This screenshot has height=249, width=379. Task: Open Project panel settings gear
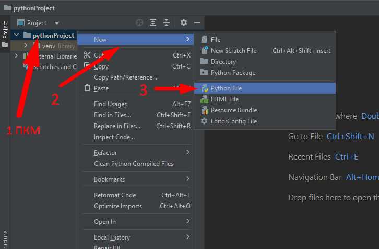[x=184, y=23]
